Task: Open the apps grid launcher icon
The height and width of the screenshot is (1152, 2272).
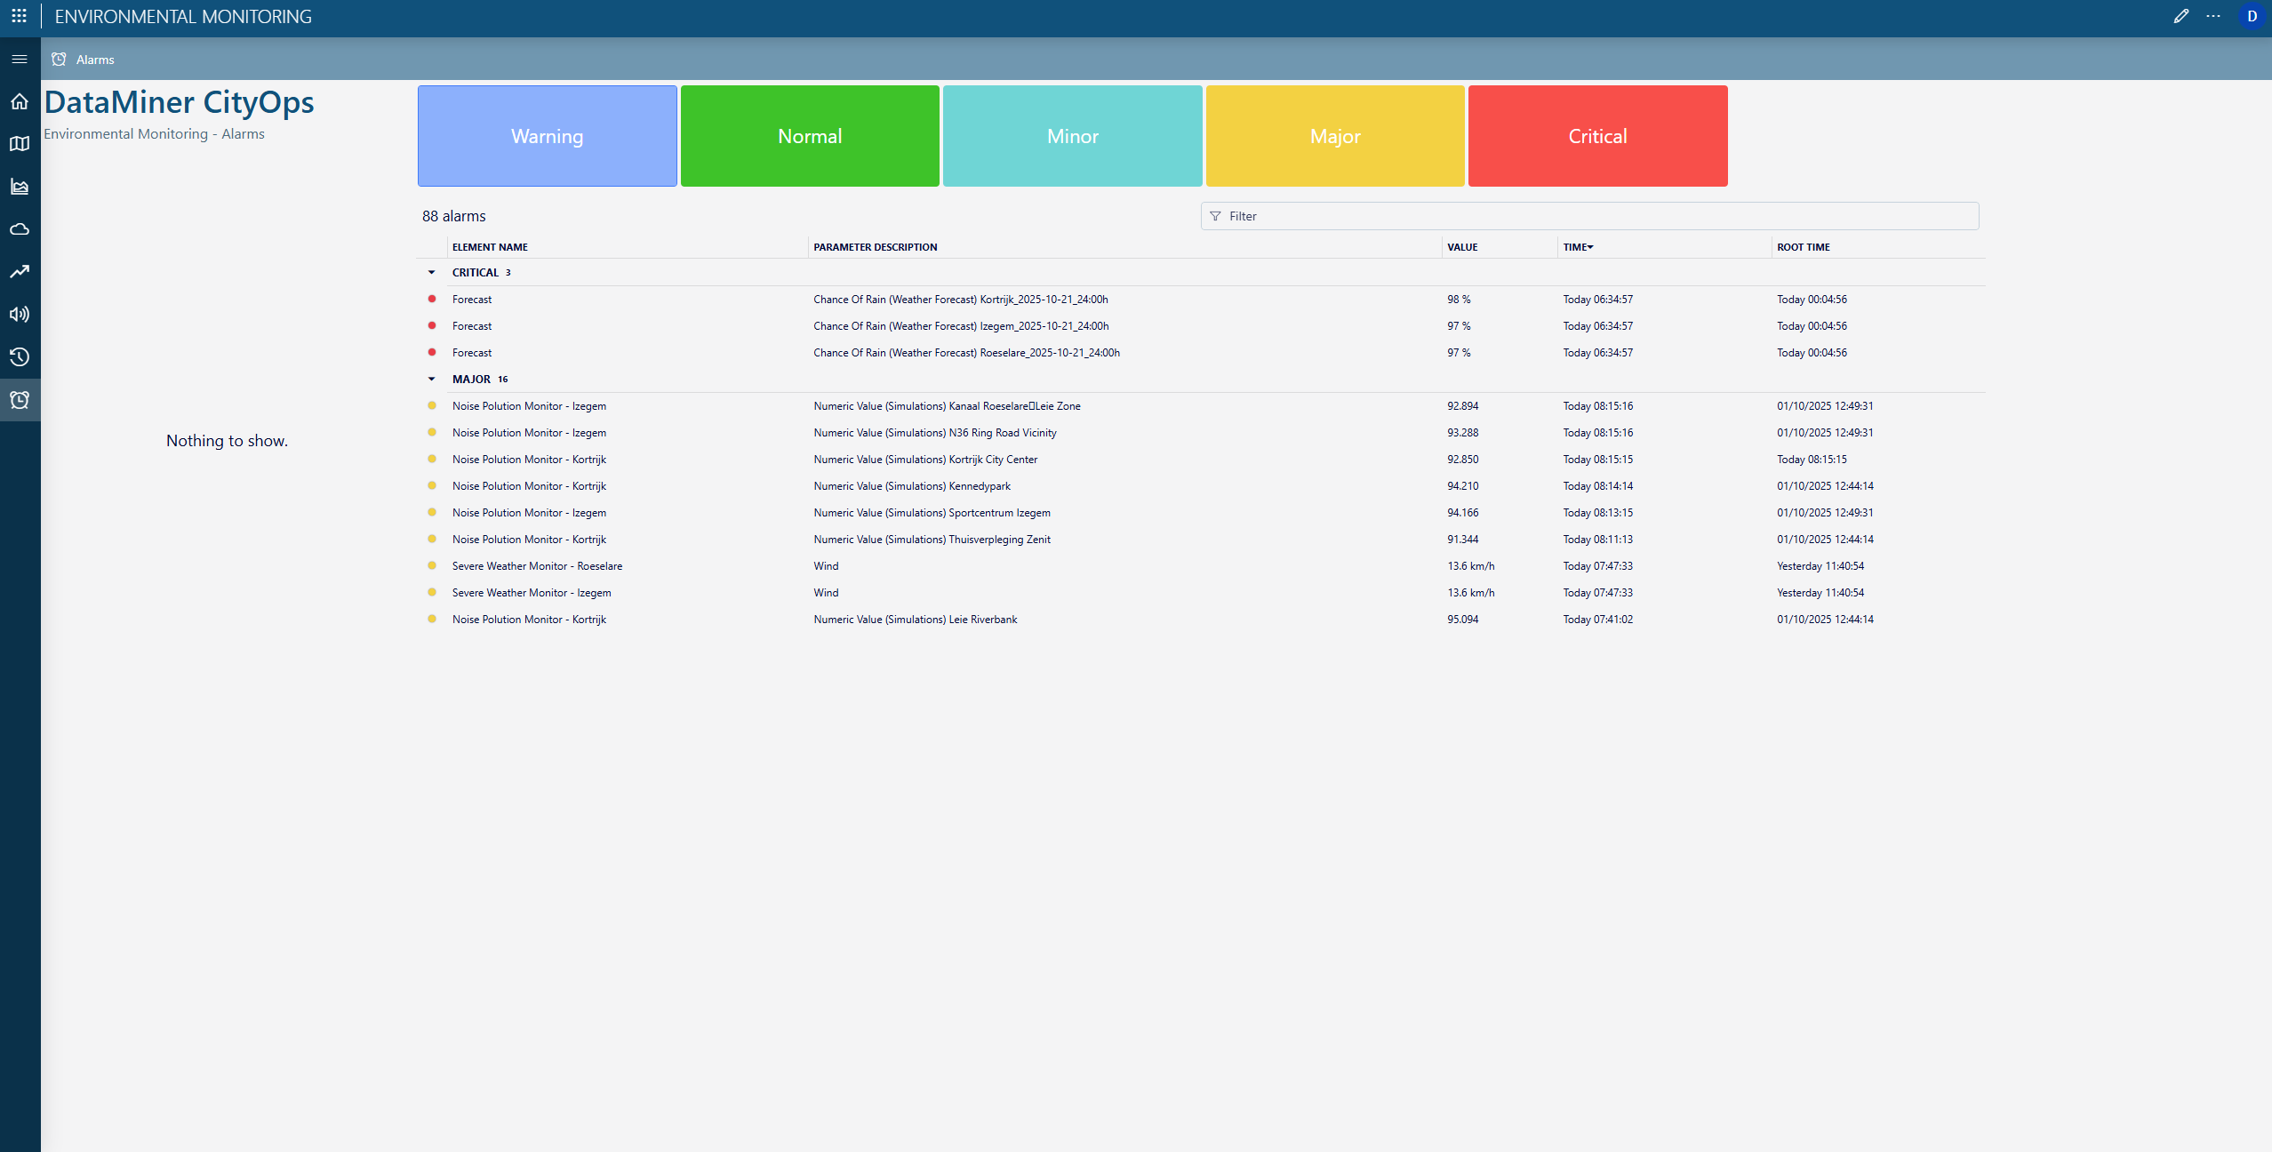Action: coord(19,16)
